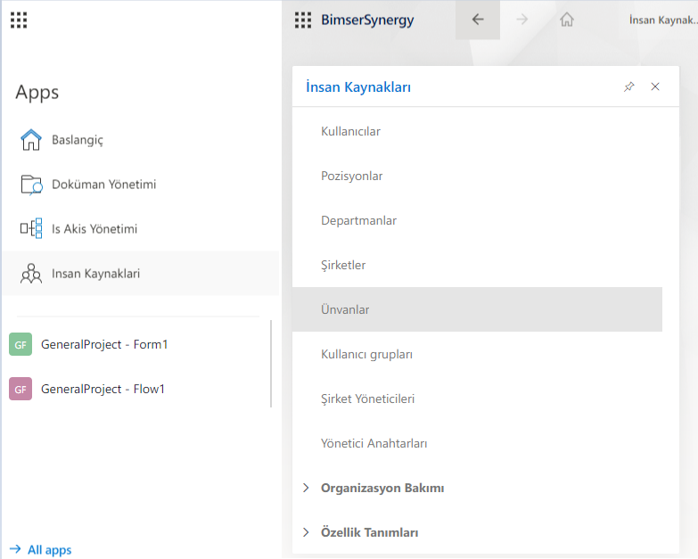
Task: Click the Insan Kaynaklari people icon
Action: [x=31, y=274]
